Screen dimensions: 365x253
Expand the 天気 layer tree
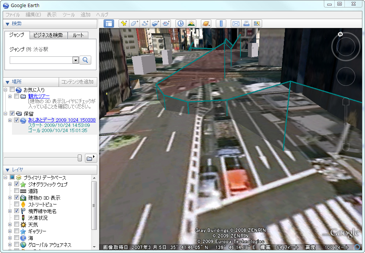(x=10, y=225)
